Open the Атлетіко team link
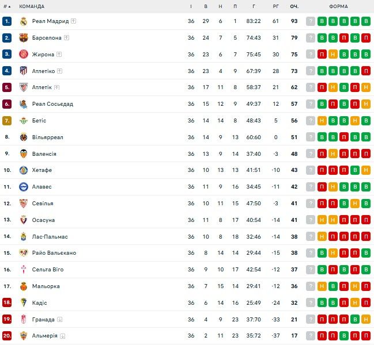Screen dimensions: 374x345 click(x=43, y=71)
